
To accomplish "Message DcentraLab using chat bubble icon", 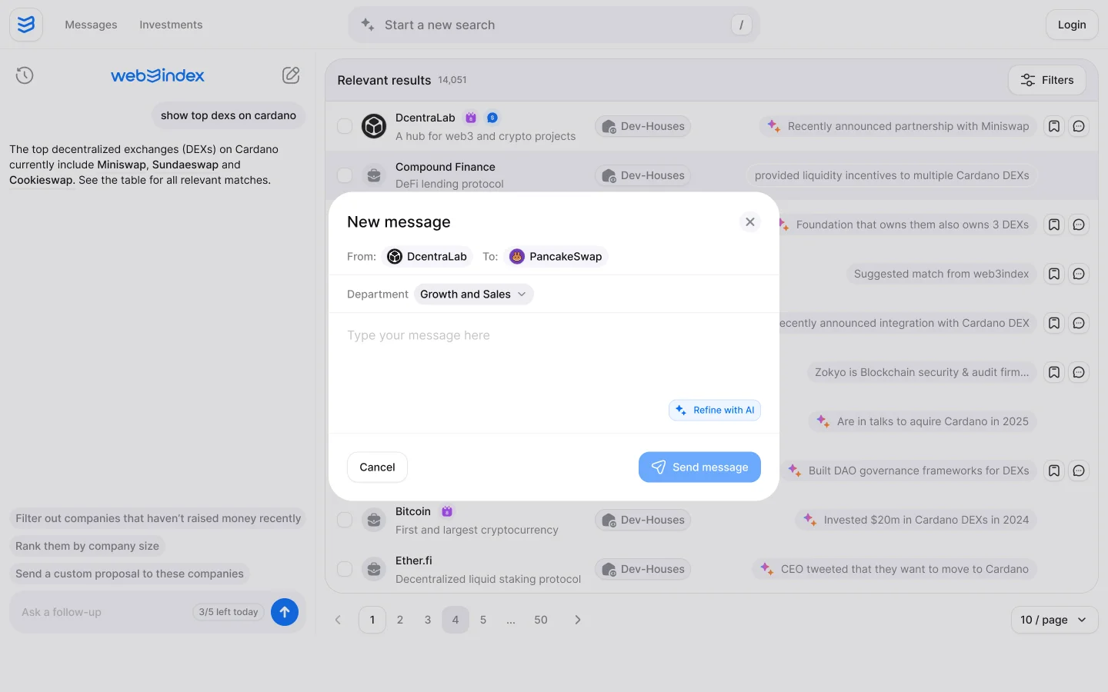I will coord(1079,126).
